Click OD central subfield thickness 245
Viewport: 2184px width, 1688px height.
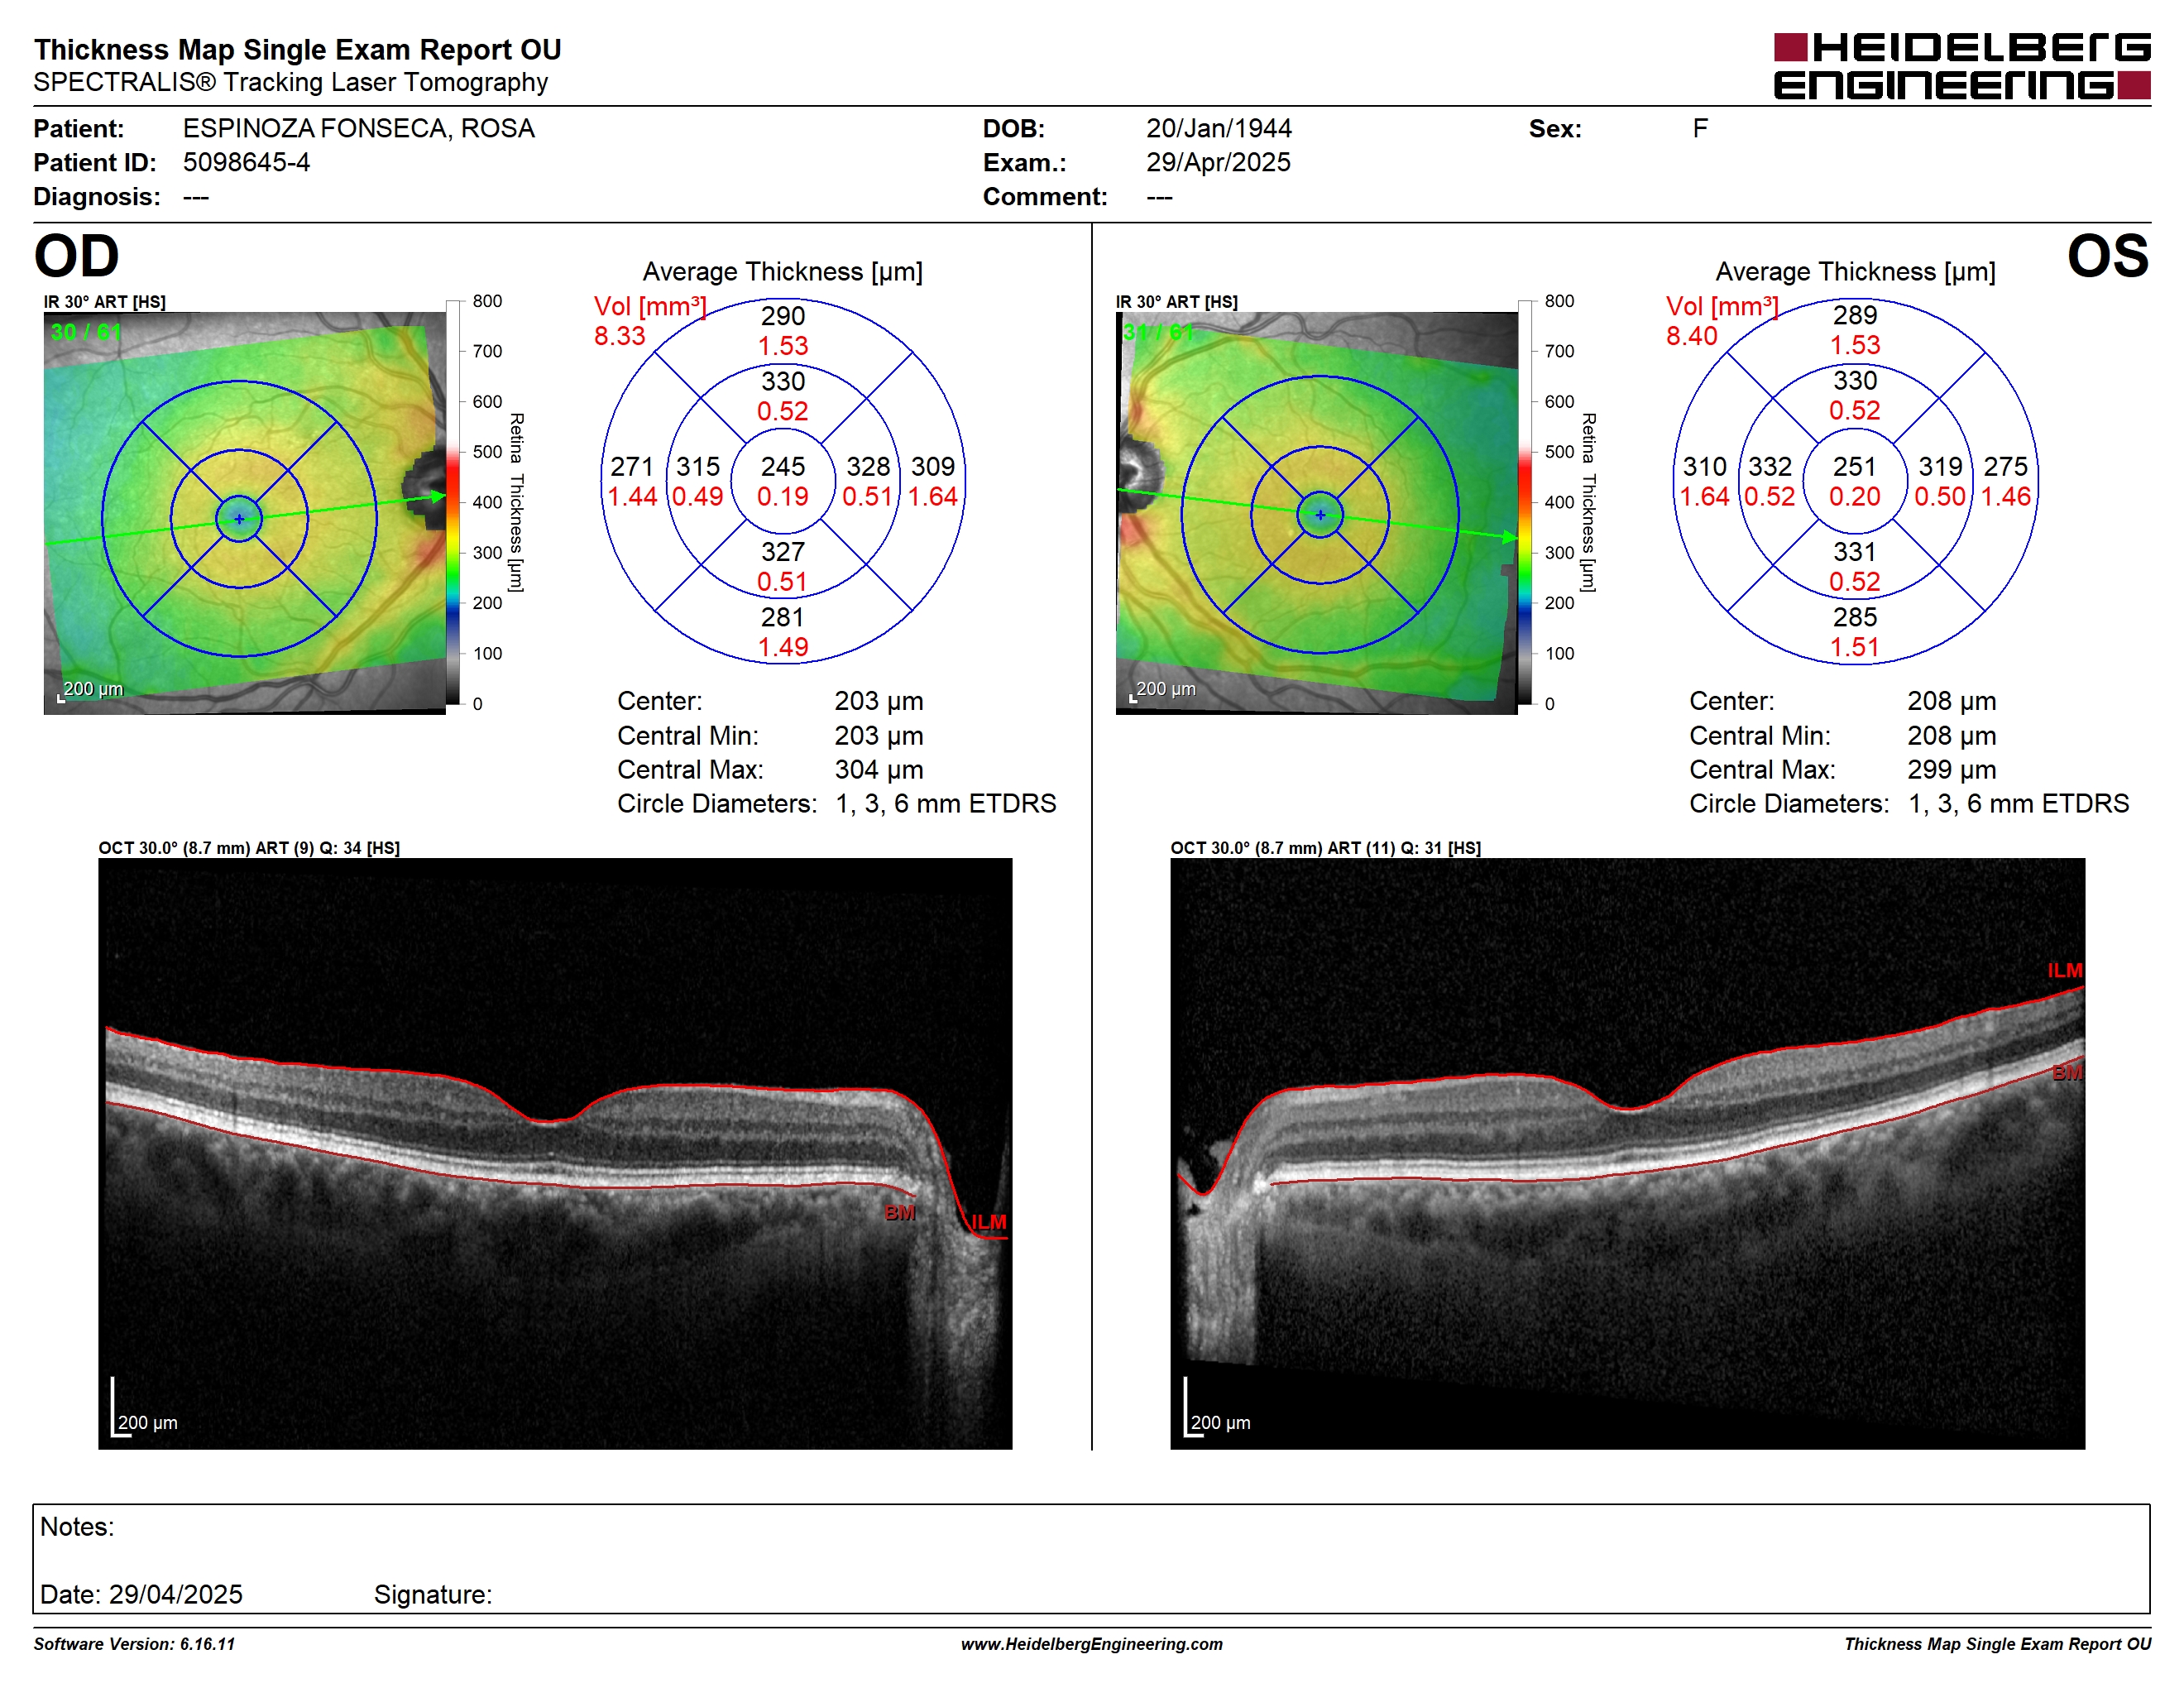tap(782, 467)
